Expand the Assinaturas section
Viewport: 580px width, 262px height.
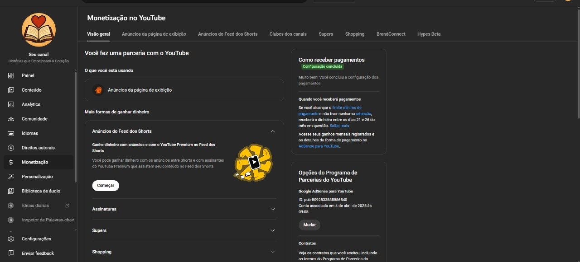[x=272, y=209]
